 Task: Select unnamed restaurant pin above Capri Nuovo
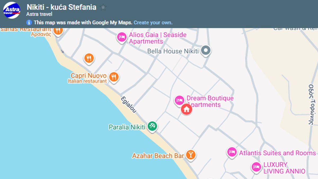89,58
